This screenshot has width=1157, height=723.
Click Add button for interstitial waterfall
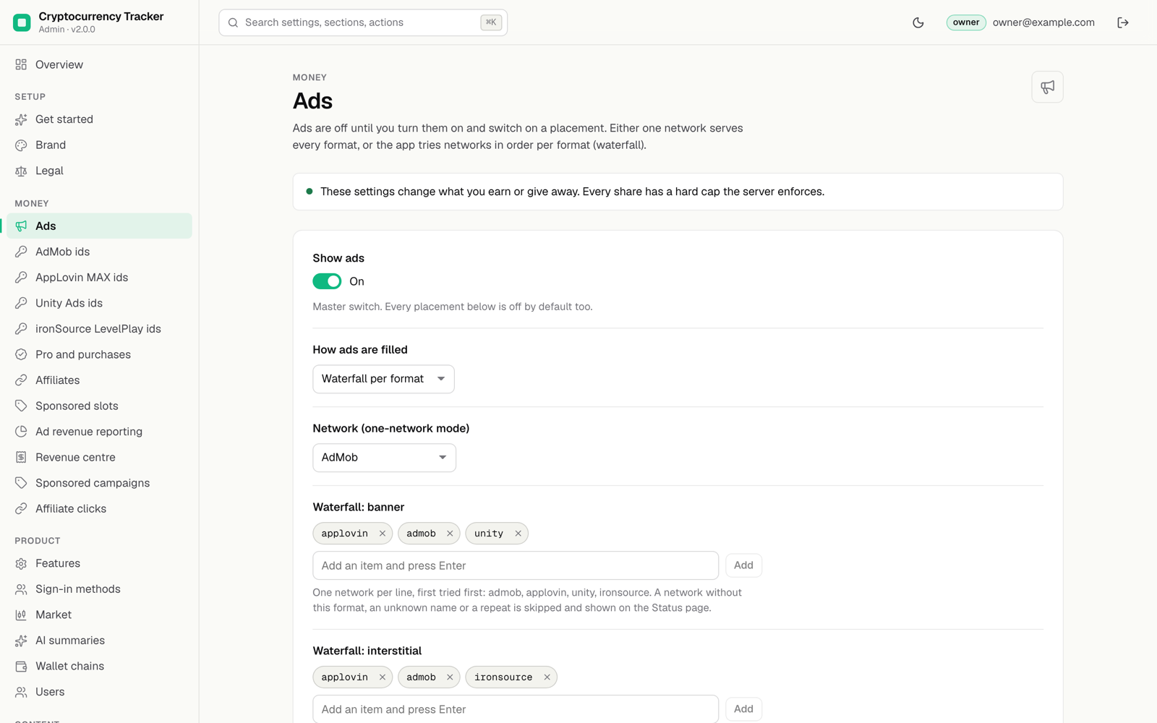coord(743,709)
